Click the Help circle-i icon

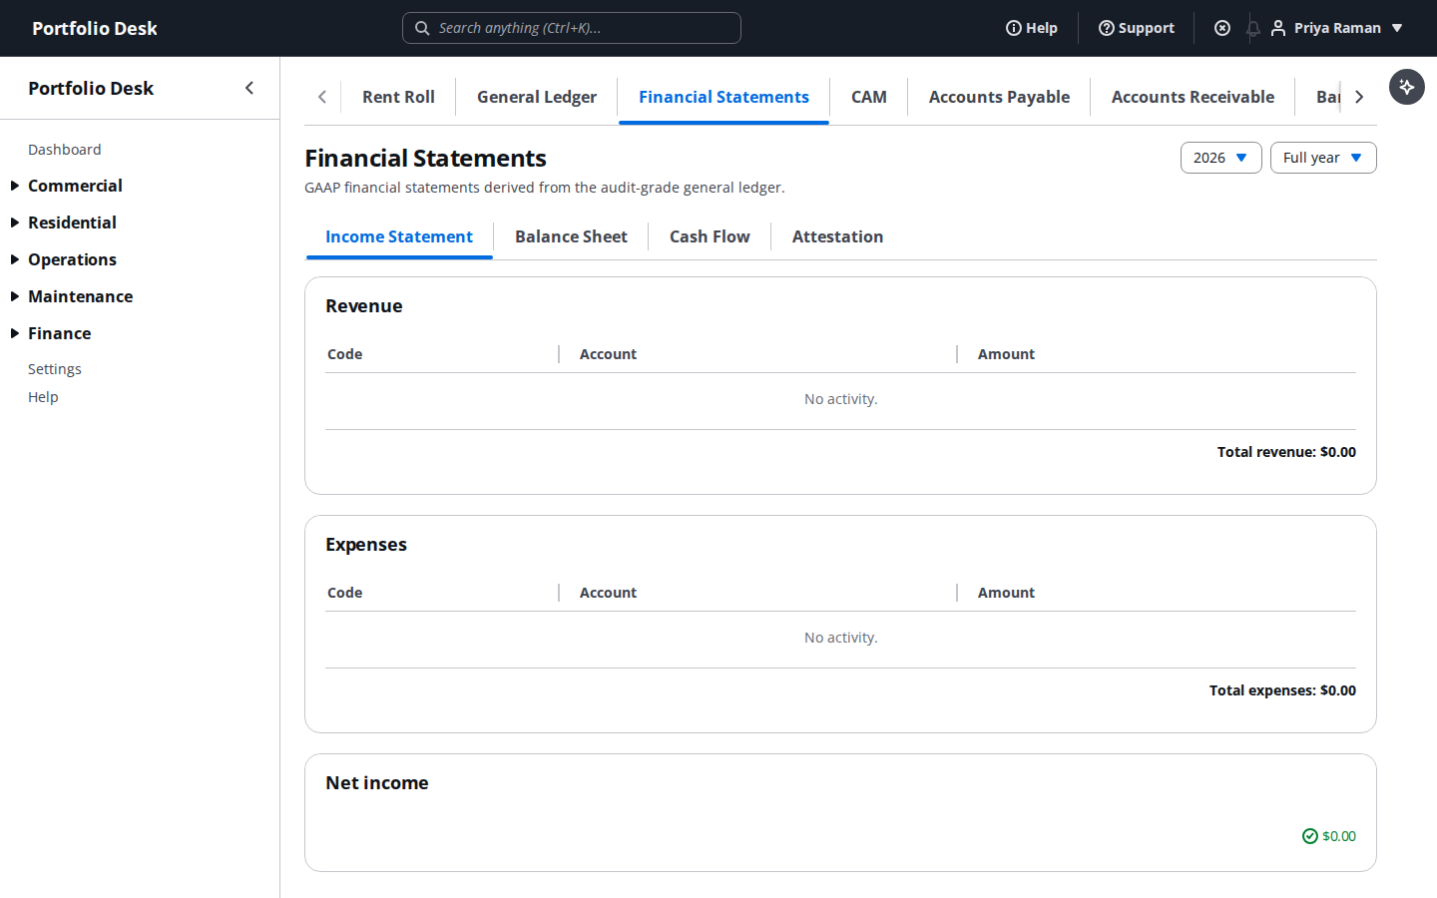pos(1013,28)
